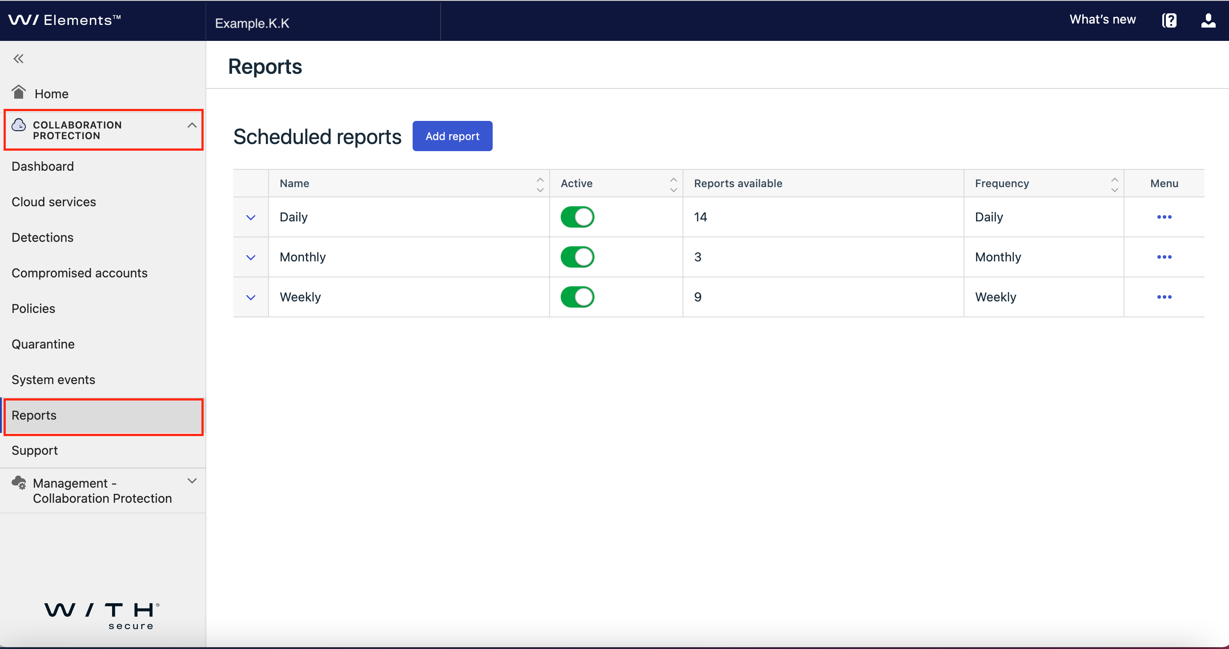This screenshot has height=649, width=1229.
Task: Open the help question mark icon
Action: (x=1169, y=20)
